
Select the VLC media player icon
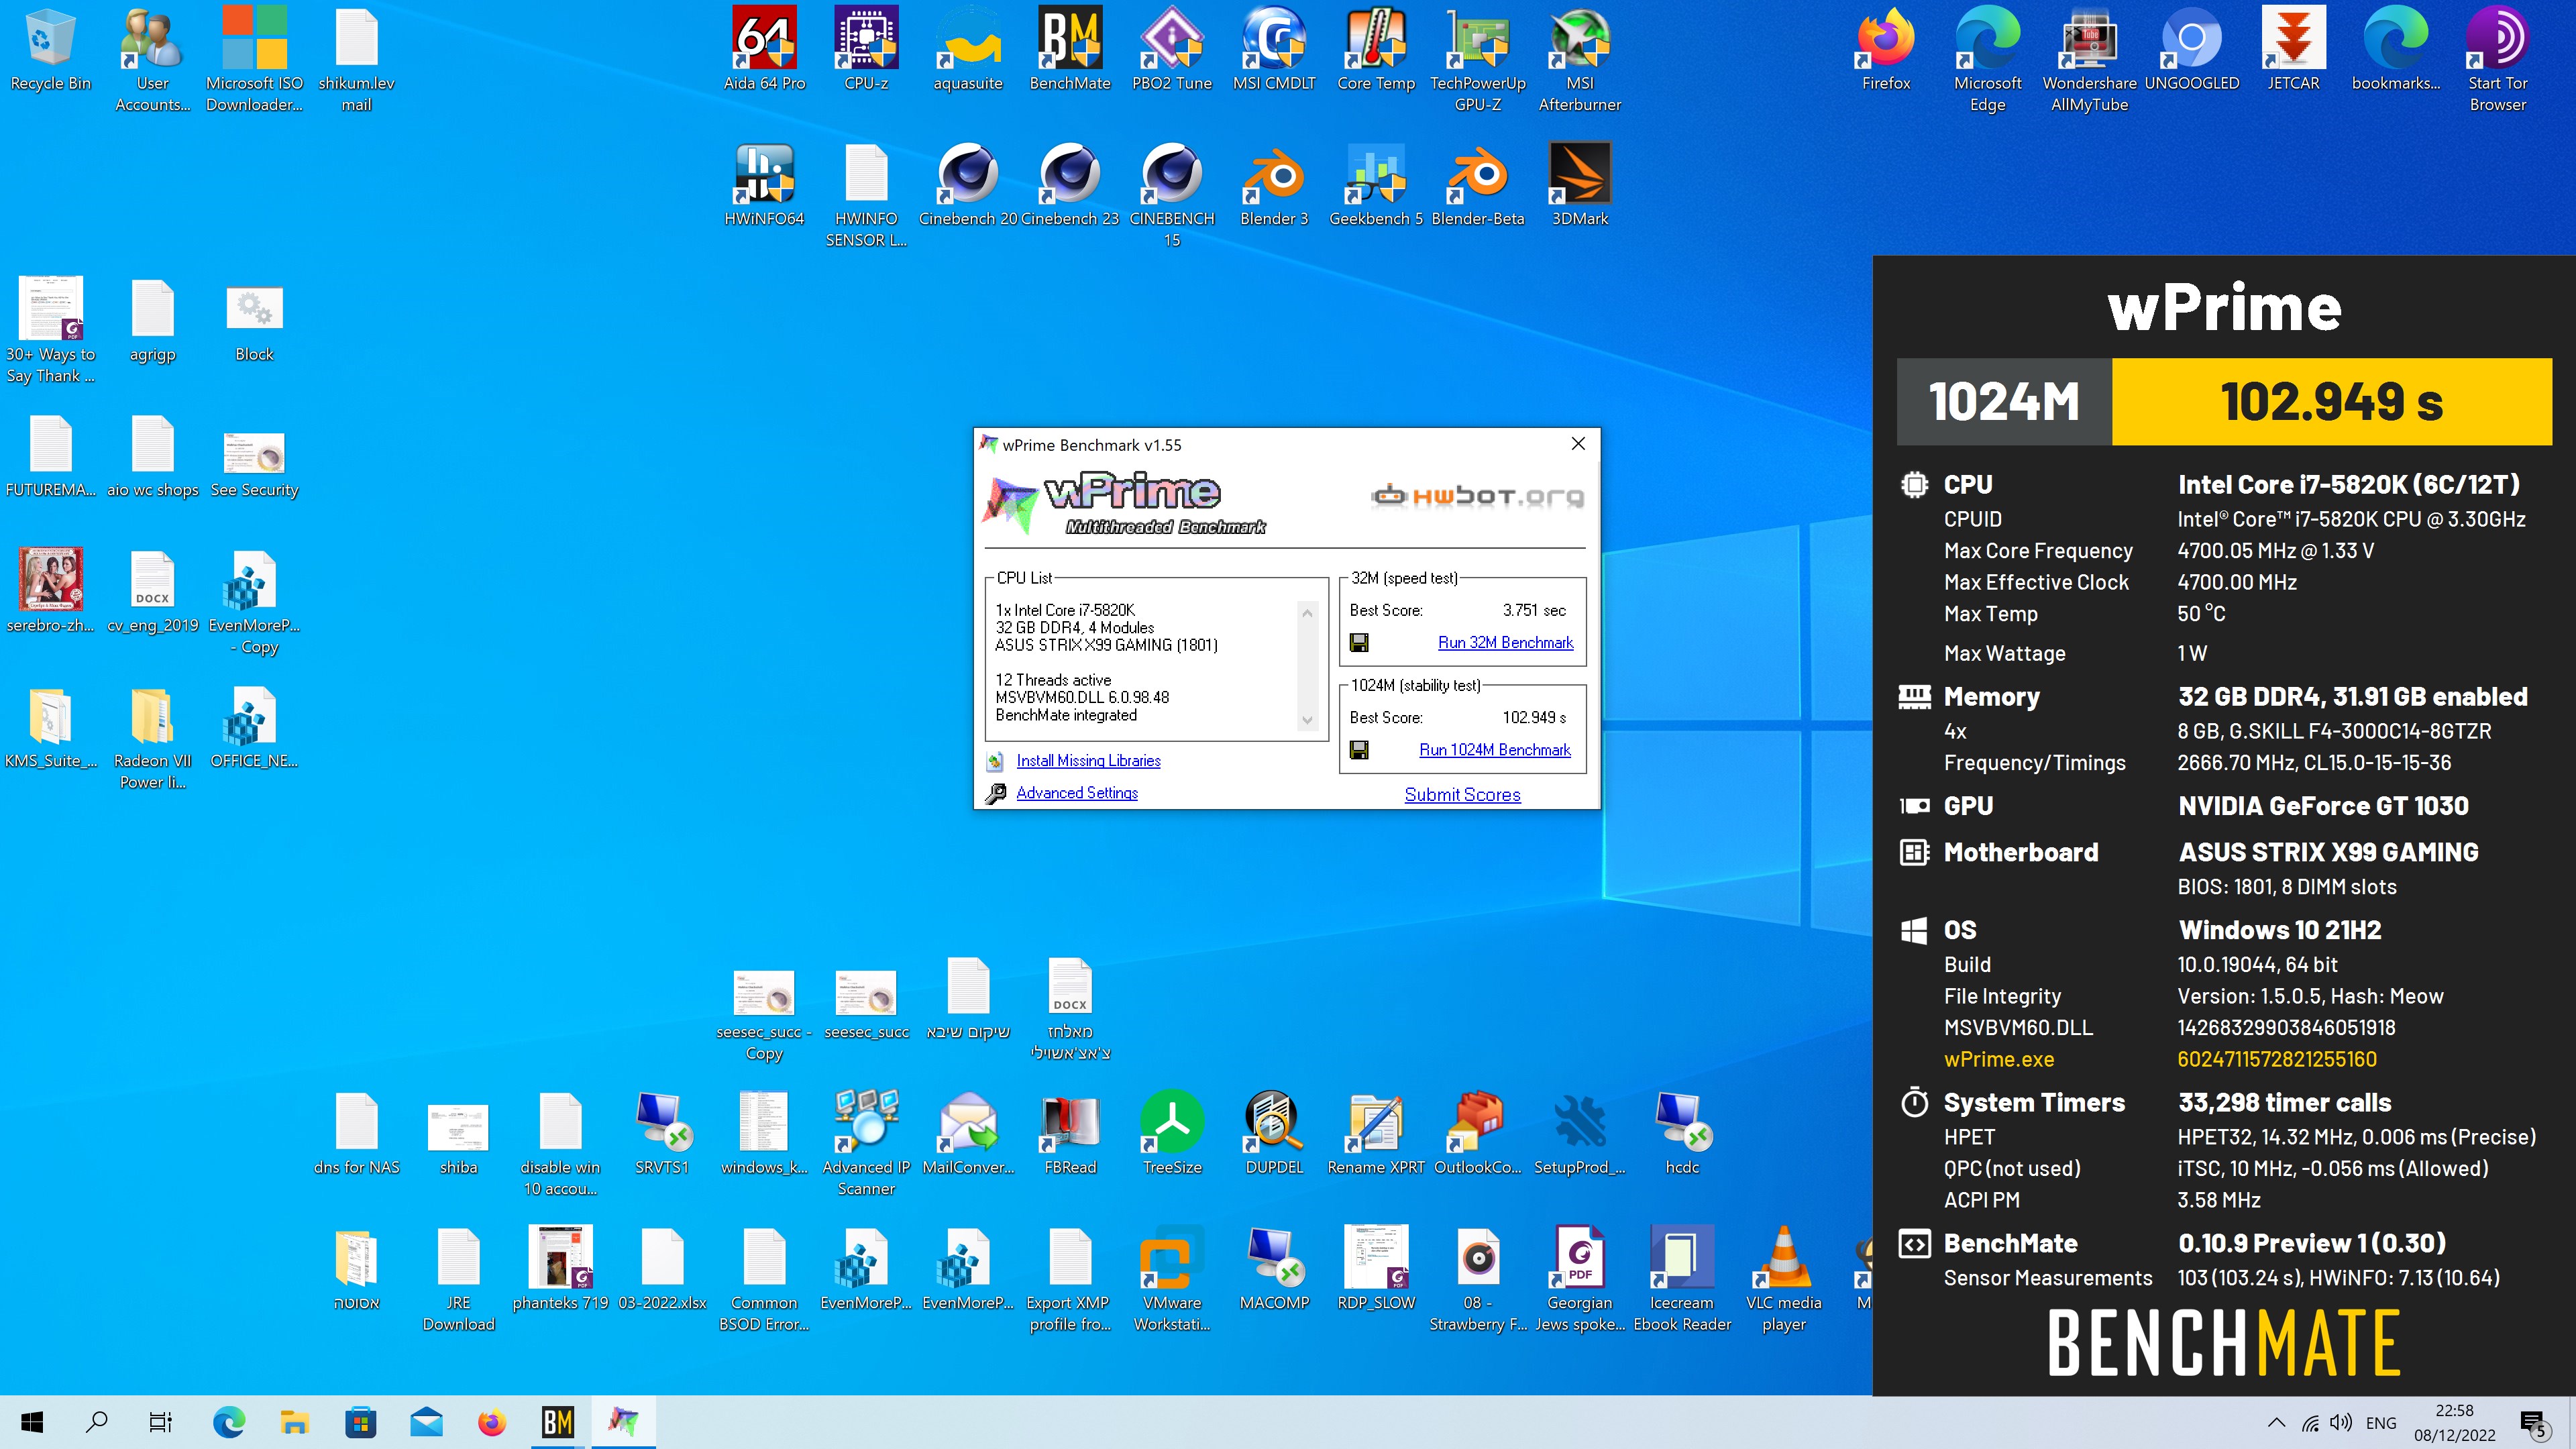1784,1278
